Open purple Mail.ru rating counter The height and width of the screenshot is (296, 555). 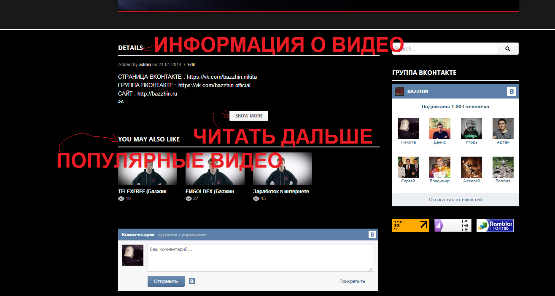tap(453, 225)
